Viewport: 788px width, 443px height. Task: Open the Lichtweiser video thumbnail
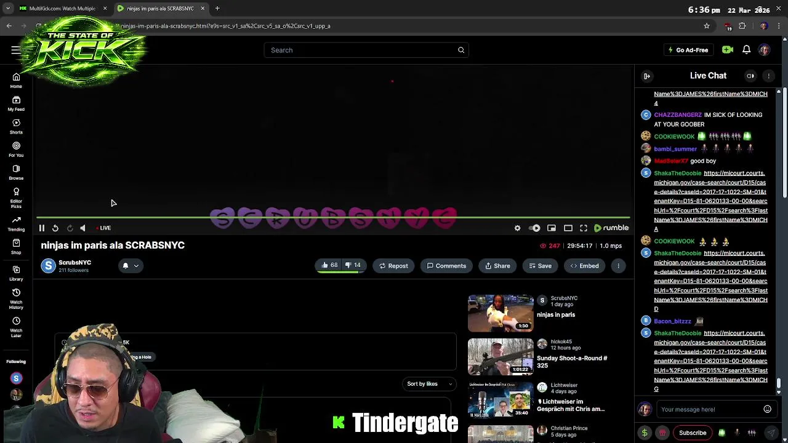(501, 400)
